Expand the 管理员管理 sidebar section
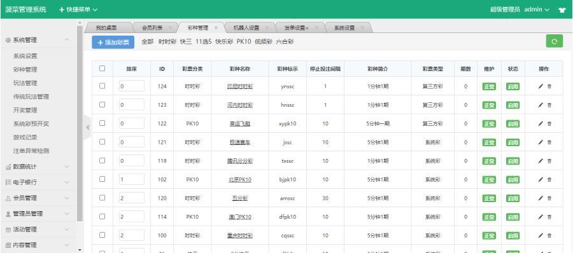The image size is (573, 253). [38, 214]
